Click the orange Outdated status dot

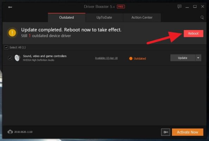[x=131, y=59]
